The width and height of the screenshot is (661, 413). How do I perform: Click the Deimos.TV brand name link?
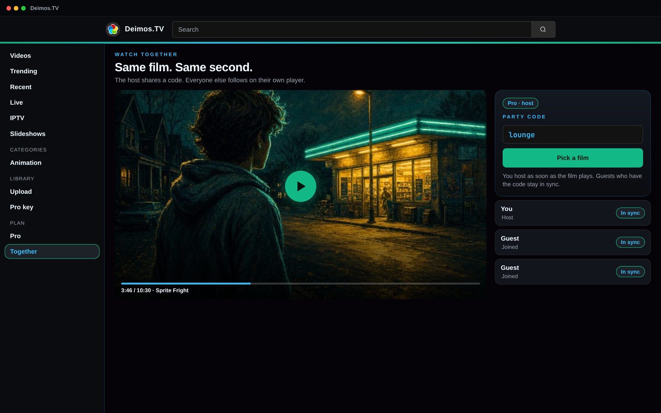click(x=144, y=29)
